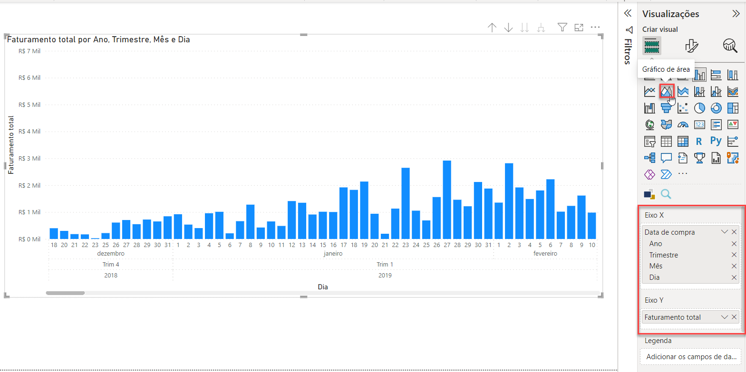
Task: Insert the filled map visual
Action: 666,124
